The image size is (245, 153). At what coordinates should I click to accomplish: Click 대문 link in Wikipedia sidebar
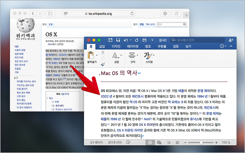pyautogui.click(x=17, y=47)
